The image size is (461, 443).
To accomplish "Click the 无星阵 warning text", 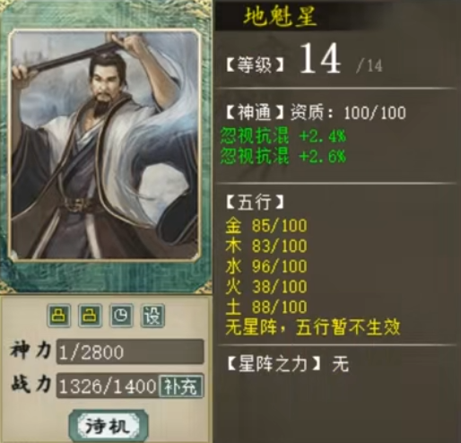I will click(313, 327).
